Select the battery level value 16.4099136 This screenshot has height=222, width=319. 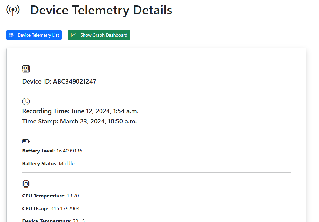(x=69, y=151)
